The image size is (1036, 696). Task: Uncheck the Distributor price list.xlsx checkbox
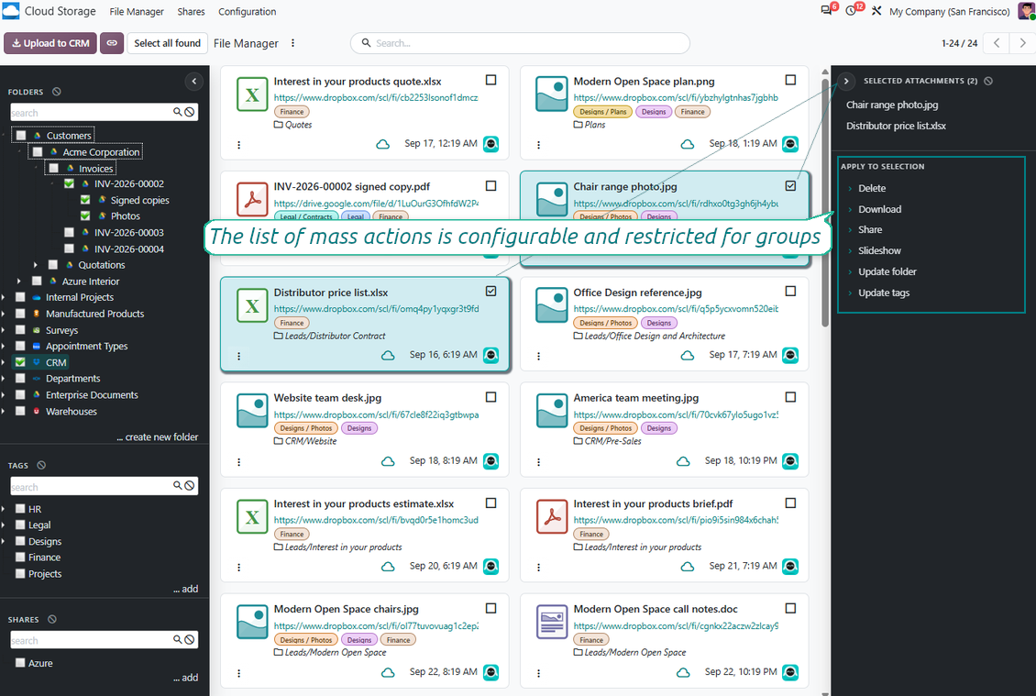pyautogui.click(x=490, y=292)
